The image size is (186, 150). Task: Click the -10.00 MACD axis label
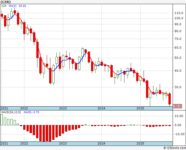point(179,134)
